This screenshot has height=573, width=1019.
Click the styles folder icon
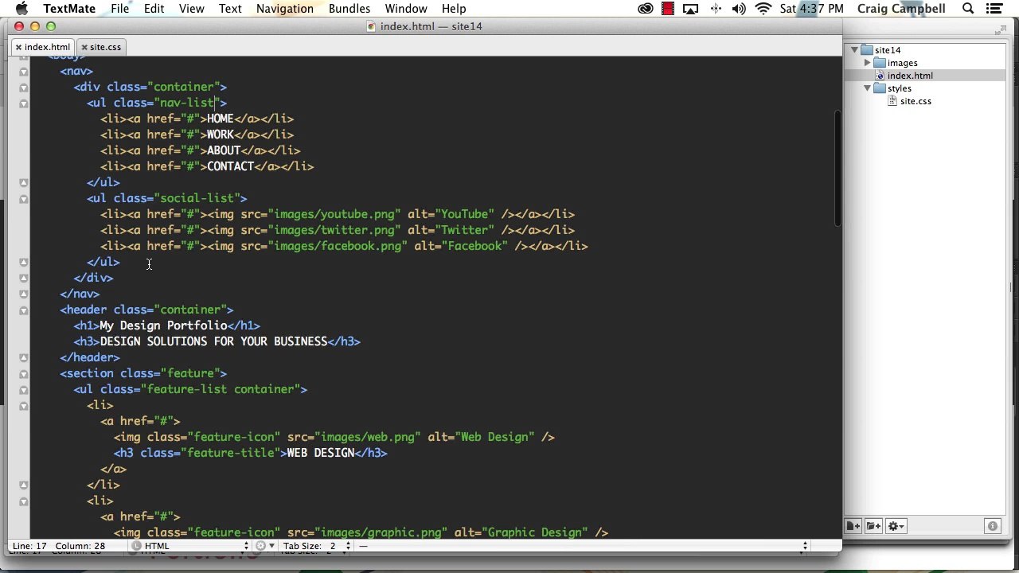880,88
